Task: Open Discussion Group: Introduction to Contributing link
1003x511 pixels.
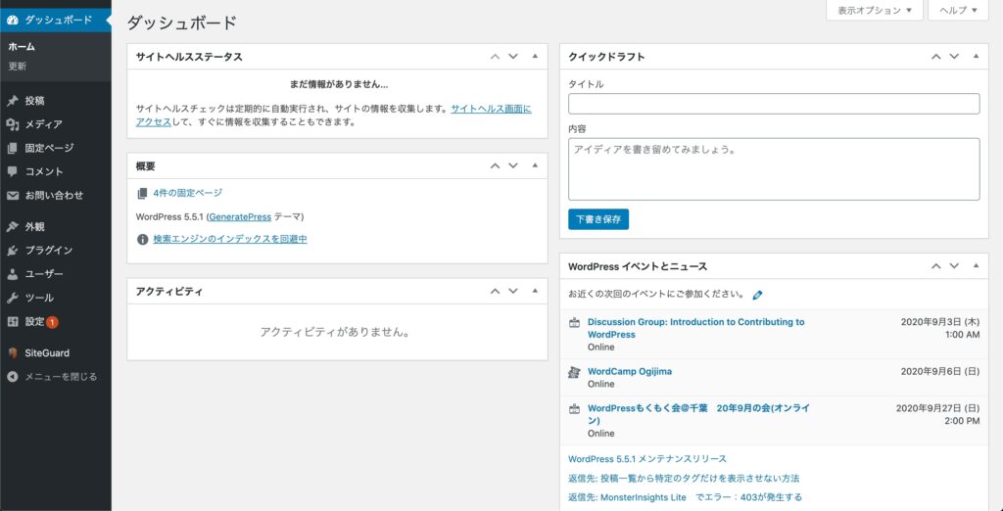Action: (x=696, y=328)
